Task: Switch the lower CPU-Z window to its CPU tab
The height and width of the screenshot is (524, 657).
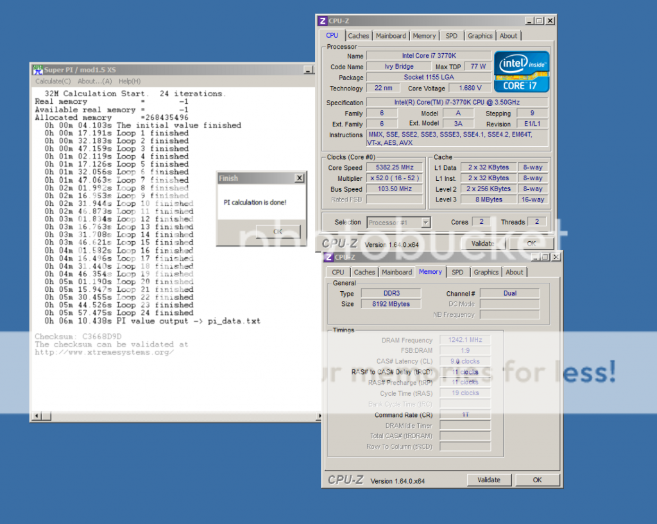Action: click(x=338, y=272)
